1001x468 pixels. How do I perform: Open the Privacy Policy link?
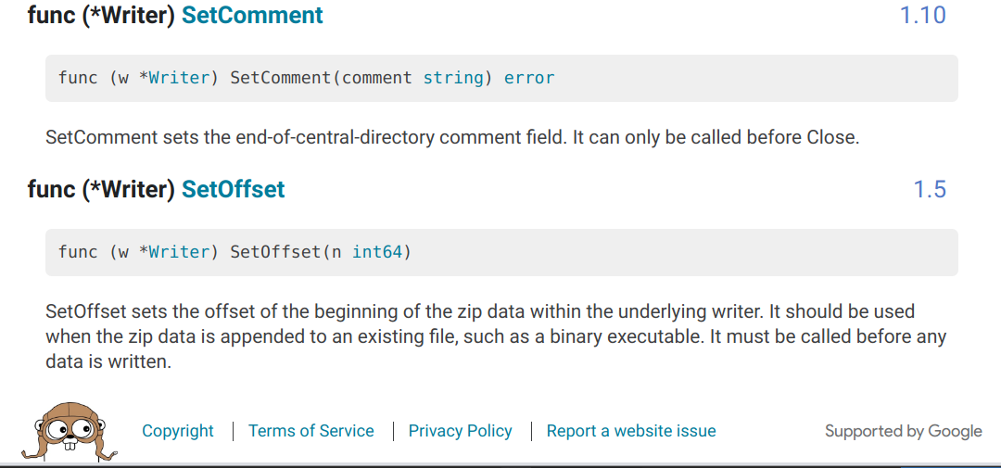tap(460, 431)
